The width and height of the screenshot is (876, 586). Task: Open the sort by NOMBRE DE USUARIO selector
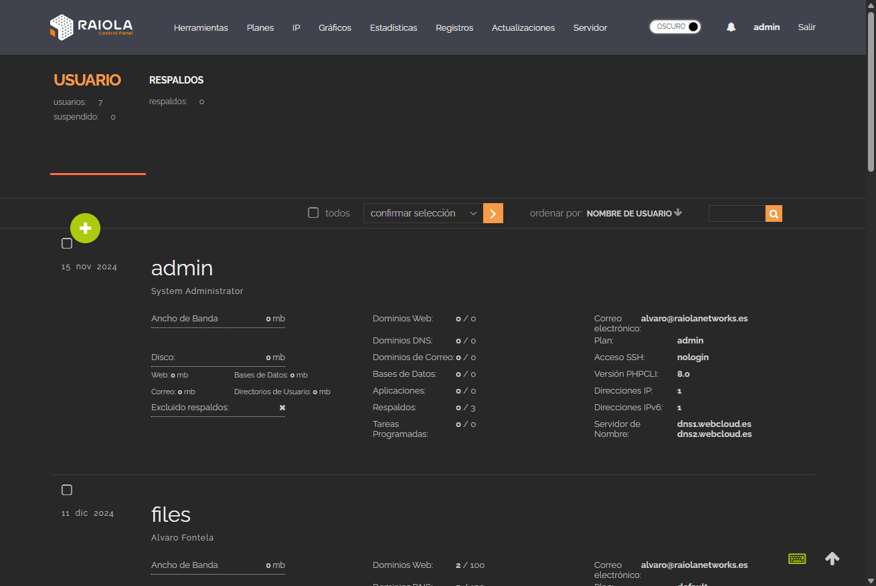pos(629,214)
